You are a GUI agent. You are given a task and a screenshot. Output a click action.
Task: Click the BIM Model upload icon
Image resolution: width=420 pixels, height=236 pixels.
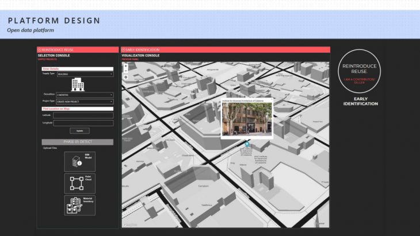coord(79,161)
